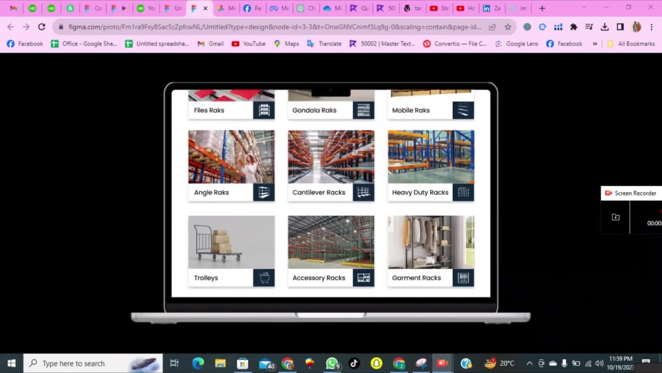Open the Chrome three-dot menu
The width and height of the screenshot is (662, 373).
coord(651,27)
